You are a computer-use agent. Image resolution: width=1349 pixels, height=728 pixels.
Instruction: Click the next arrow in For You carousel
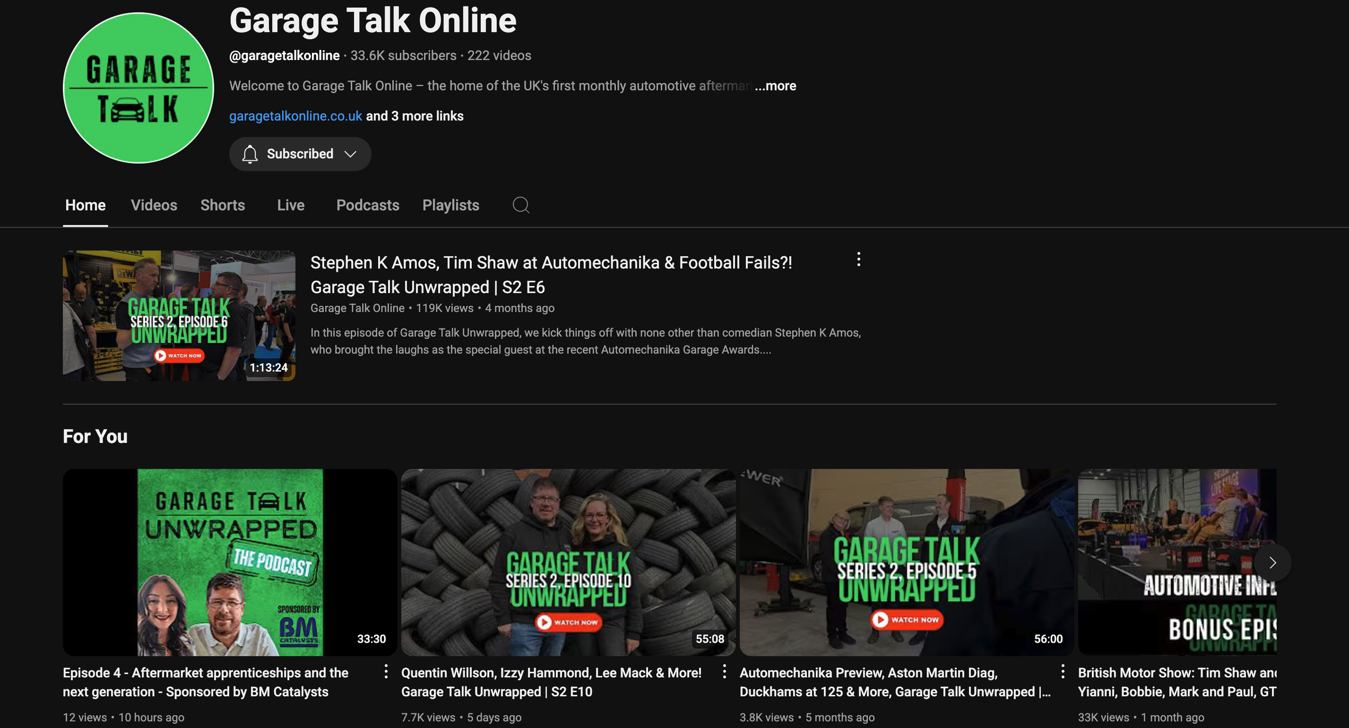coord(1272,563)
